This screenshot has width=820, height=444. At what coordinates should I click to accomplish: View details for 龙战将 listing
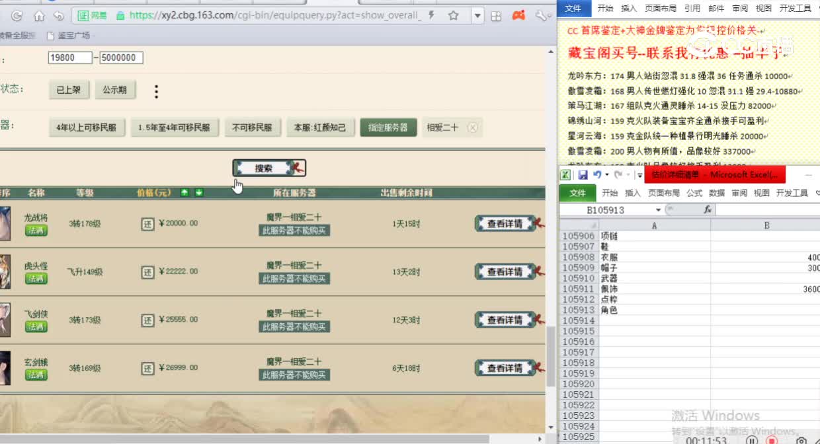(506, 224)
